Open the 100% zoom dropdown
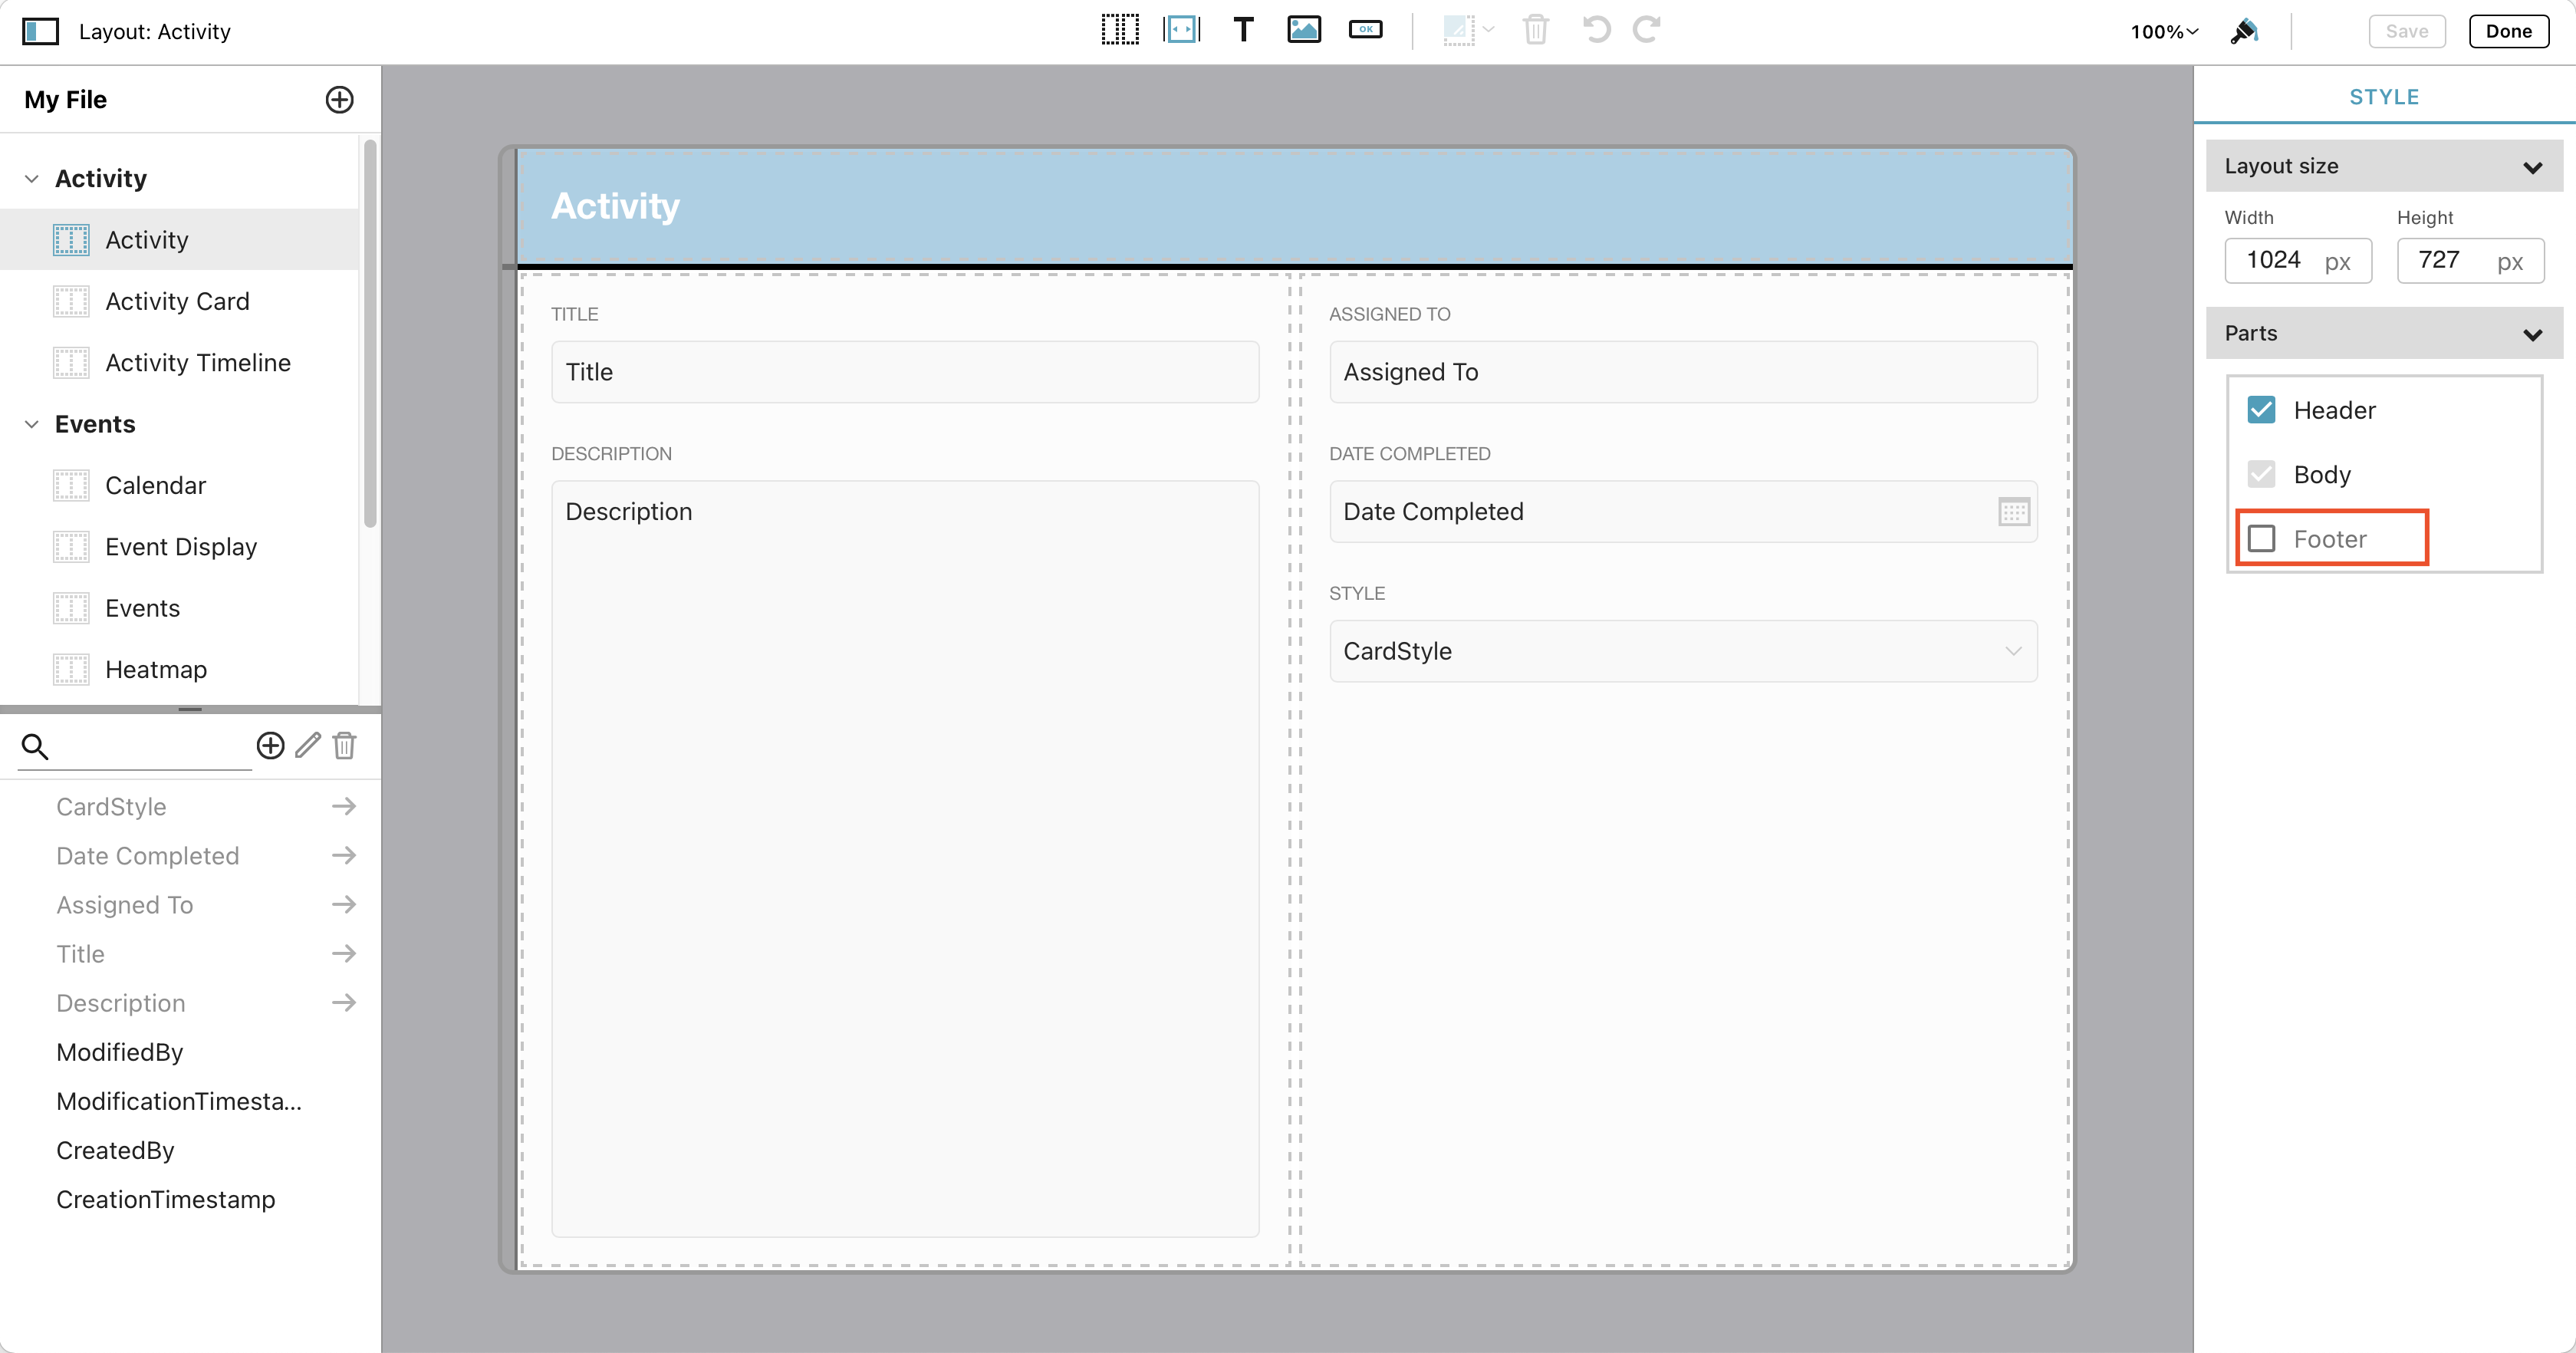This screenshot has width=2576, height=1353. pyautogui.click(x=2164, y=32)
